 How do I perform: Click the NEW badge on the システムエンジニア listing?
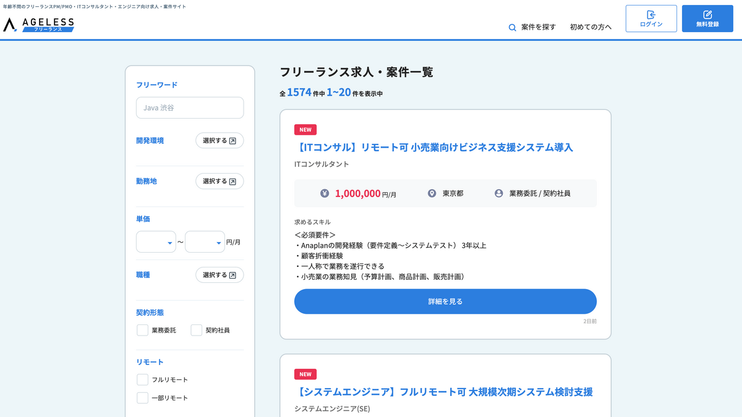coord(305,374)
